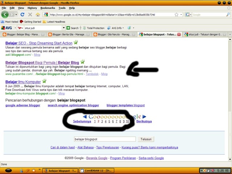Click the Telusuri search button
The image size is (232, 174).
coord(146,139)
